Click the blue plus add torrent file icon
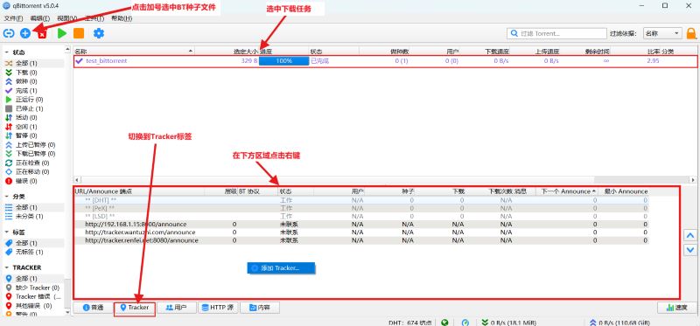700x326 pixels. click(25, 33)
